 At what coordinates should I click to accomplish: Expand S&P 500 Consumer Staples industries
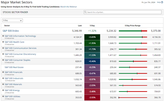pyautogui.click(x=3, y=60)
